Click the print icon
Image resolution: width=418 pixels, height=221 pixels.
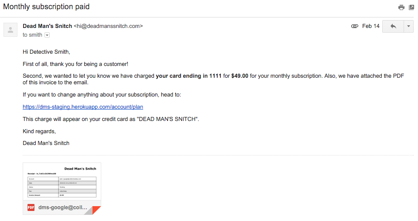click(401, 7)
